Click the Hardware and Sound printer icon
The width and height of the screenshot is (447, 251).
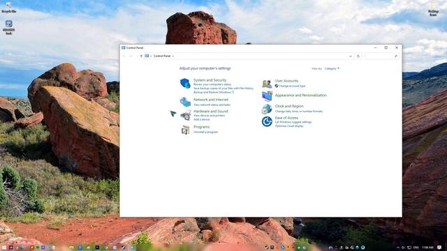point(186,115)
